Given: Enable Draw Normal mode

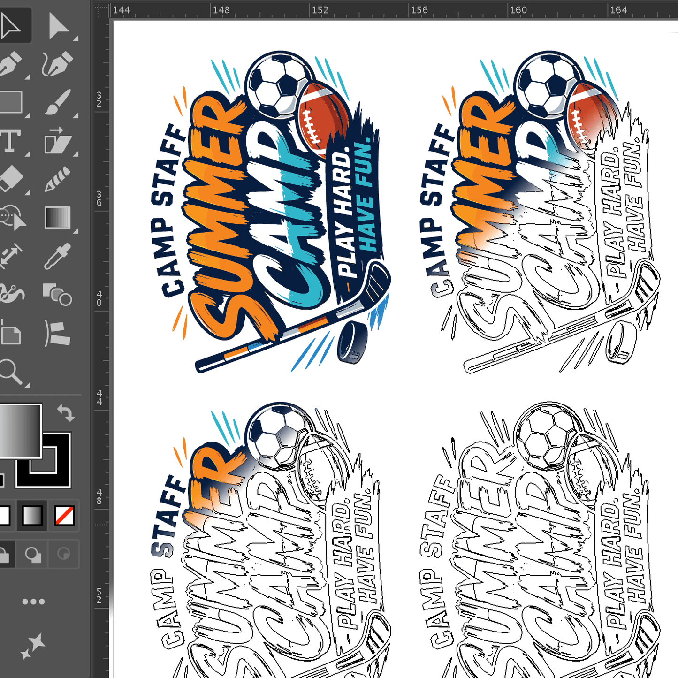Looking at the screenshot, I should point(4,555).
